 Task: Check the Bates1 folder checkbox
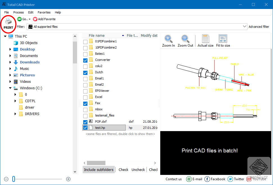85,54
